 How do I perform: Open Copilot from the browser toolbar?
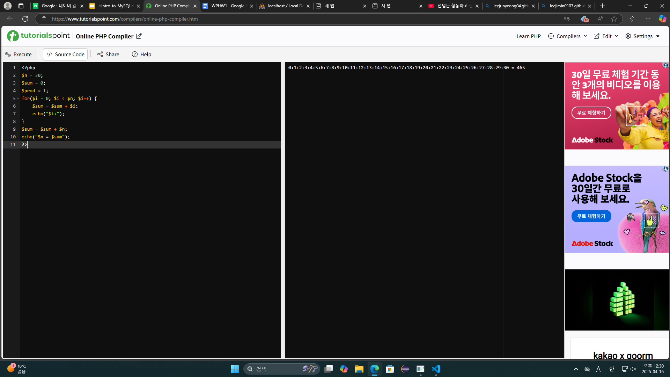point(662,19)
